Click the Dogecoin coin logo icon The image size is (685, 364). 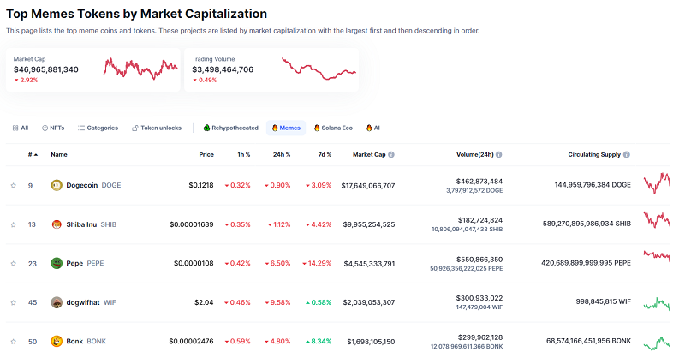pyautogui.click(x=57, y=185)
